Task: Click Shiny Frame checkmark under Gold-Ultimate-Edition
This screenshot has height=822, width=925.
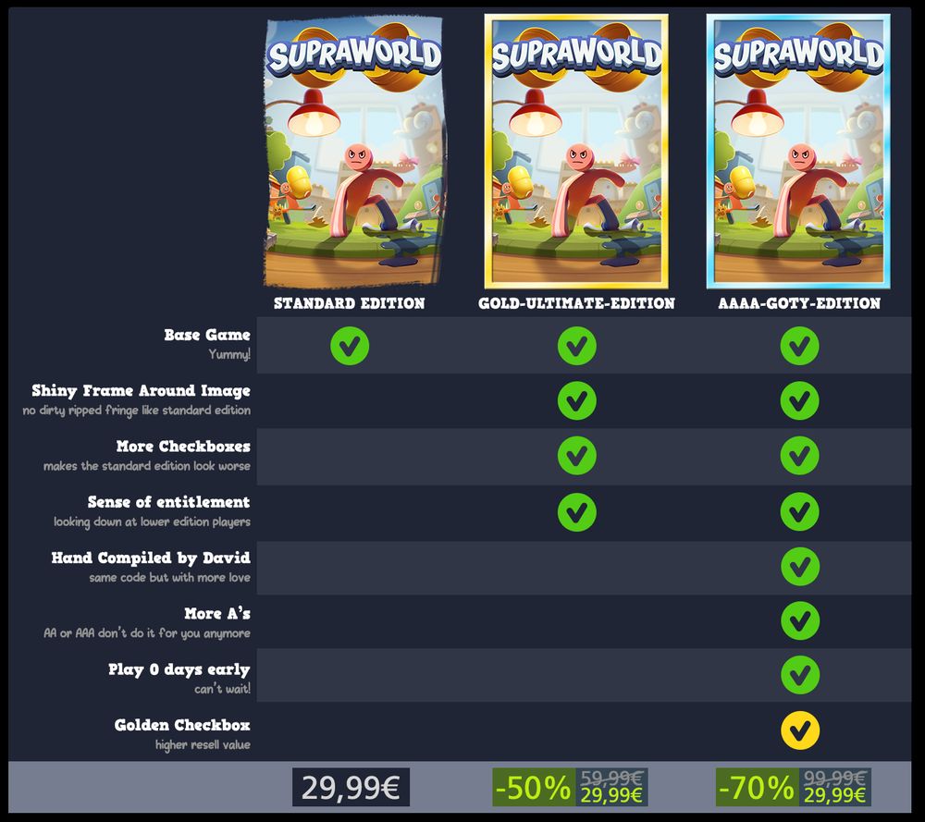Action: pyautogui.click(x=577, y=401)
